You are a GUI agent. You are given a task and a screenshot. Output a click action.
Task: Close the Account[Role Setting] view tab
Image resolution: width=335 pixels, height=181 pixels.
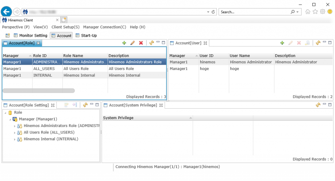click(x=53, y=105)
